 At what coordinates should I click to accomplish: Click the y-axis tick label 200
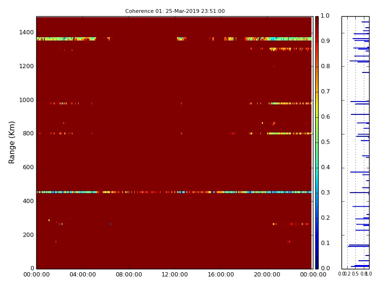pyautogui.click(x=28, y=235)
